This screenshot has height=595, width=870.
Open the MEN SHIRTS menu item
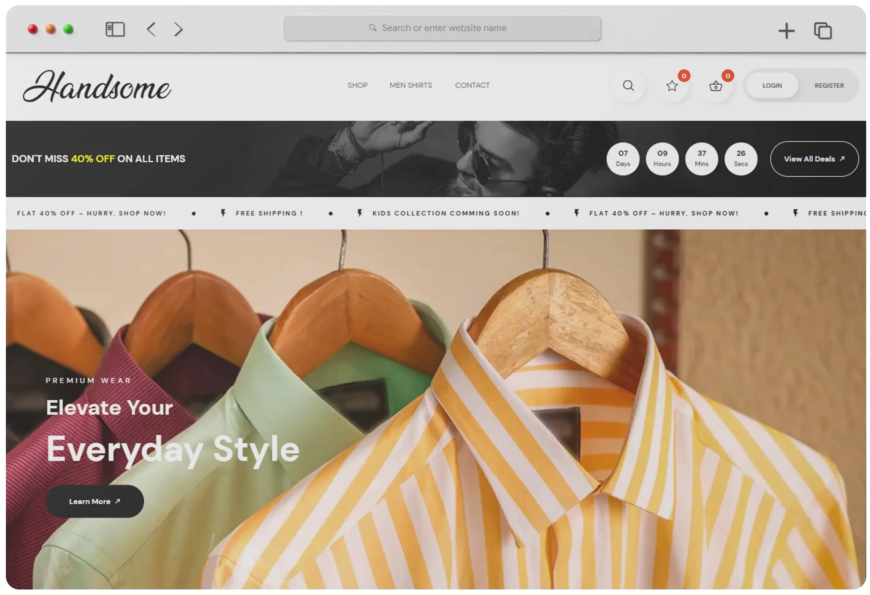tap(410, 85)
